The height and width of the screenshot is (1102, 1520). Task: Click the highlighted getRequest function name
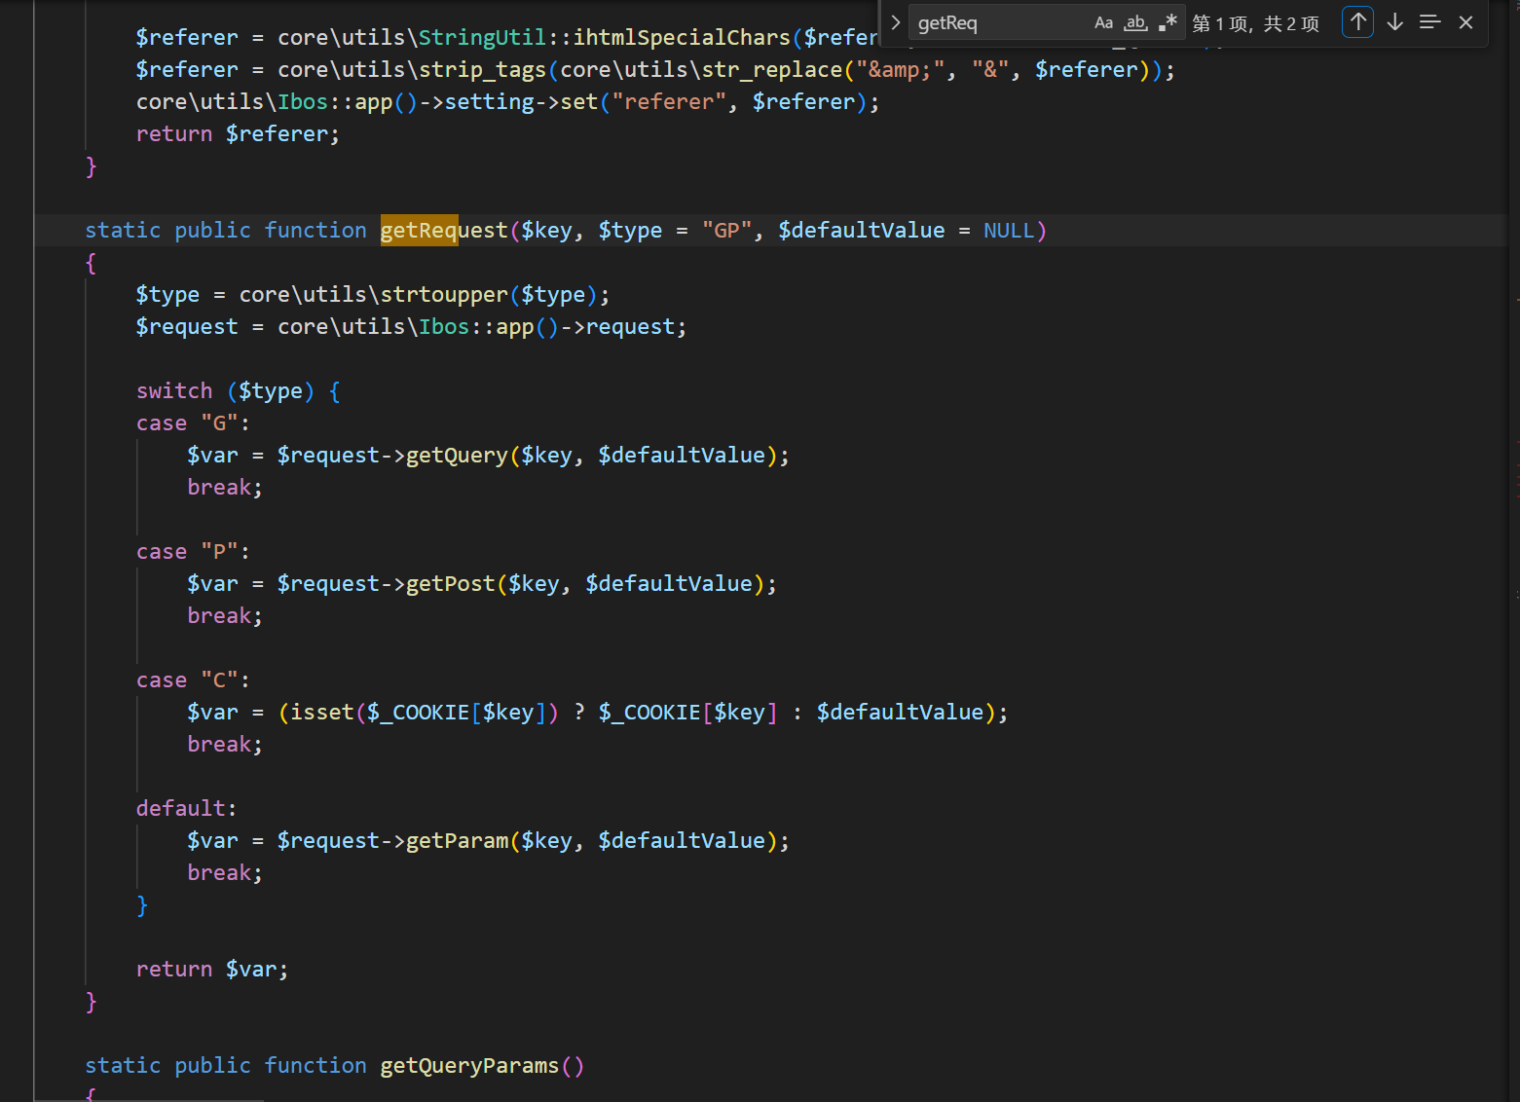[x=444, y=231]
